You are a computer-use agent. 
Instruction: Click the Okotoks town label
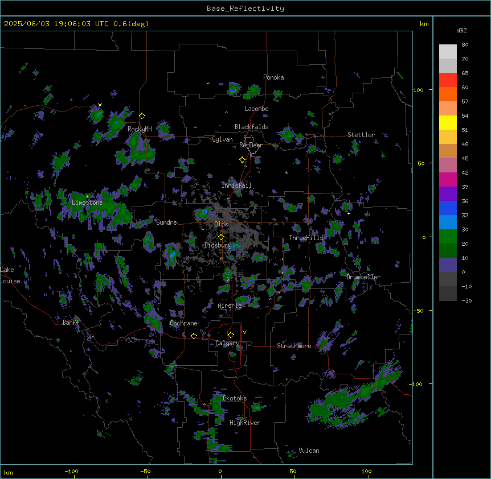click(235, 398)
